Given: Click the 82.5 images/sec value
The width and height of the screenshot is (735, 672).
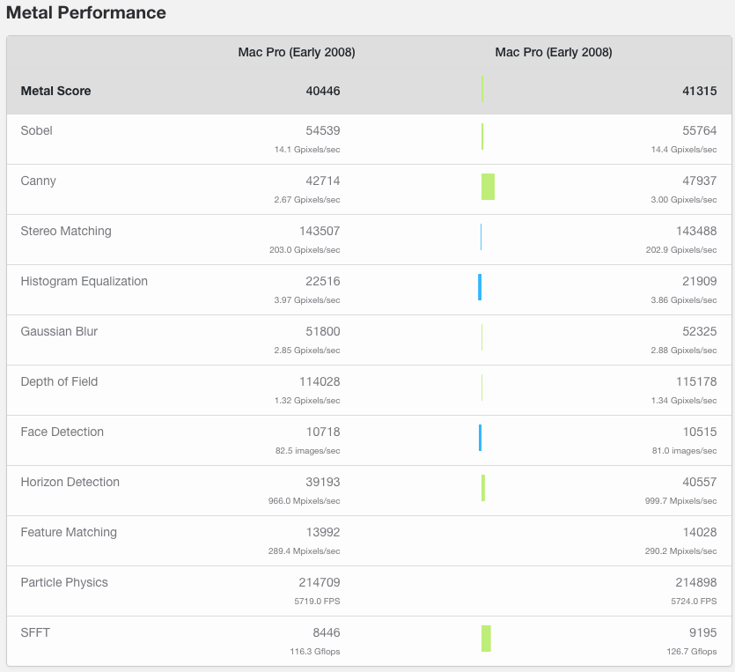Looking at the screenshot, I should [307, 451].
